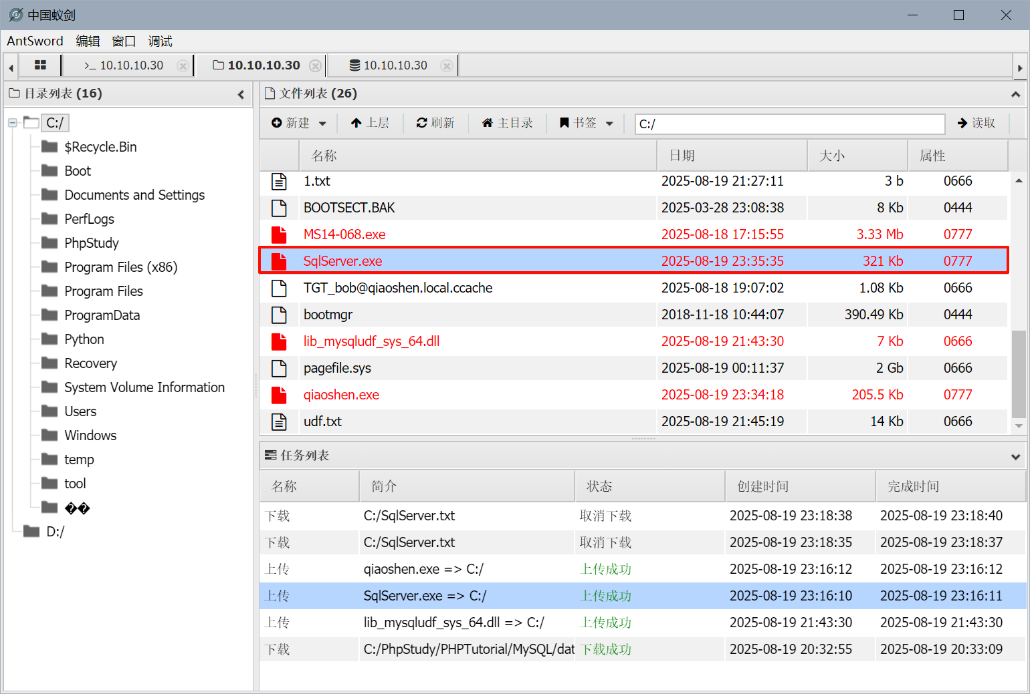Collapse the 任务列表 task panel
This screenshot has height=694, width=1030.
[1015, 456]
